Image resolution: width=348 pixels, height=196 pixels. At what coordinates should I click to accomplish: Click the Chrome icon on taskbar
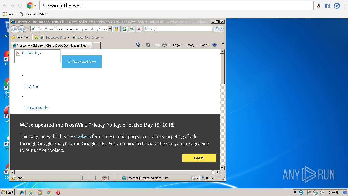[x=49, y=192]
